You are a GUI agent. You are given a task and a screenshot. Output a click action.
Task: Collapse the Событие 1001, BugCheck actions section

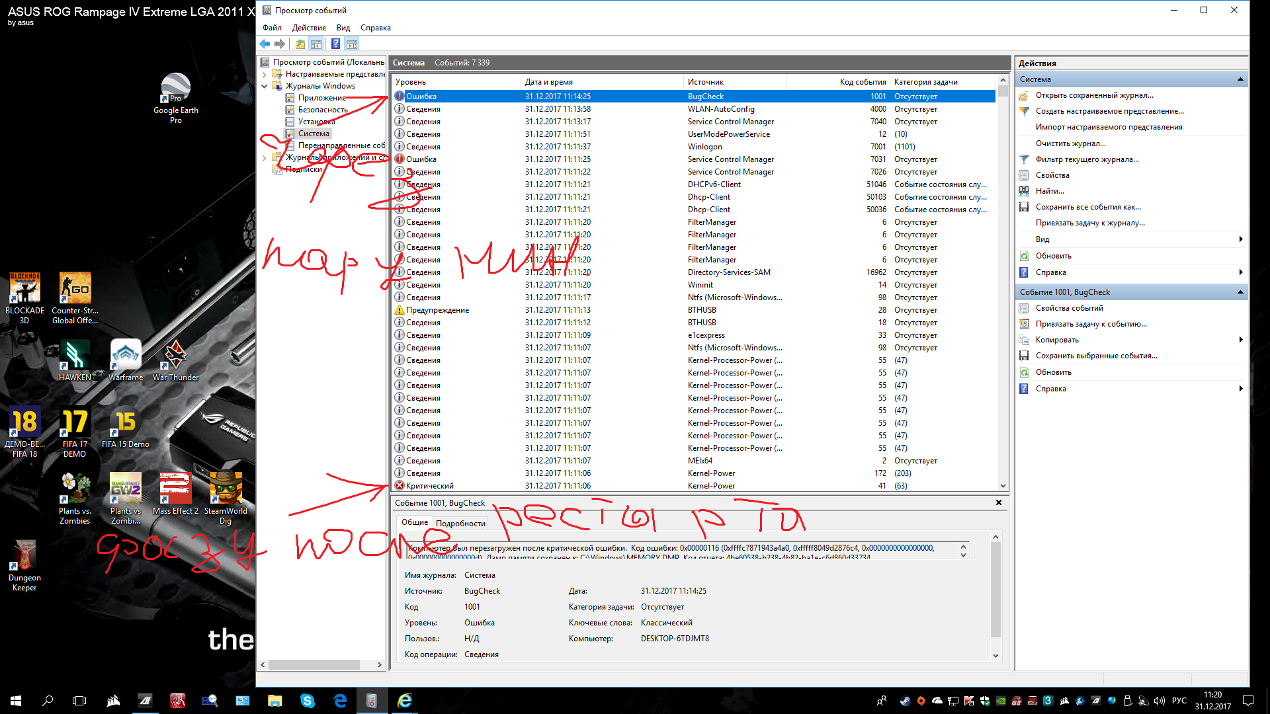(x=1240, y=292)
